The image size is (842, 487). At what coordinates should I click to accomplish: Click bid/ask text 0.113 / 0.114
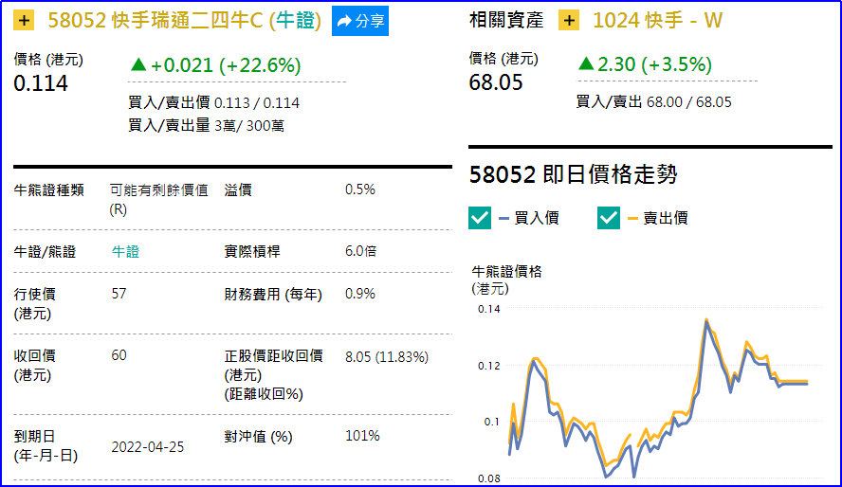(x=257, y=103)
